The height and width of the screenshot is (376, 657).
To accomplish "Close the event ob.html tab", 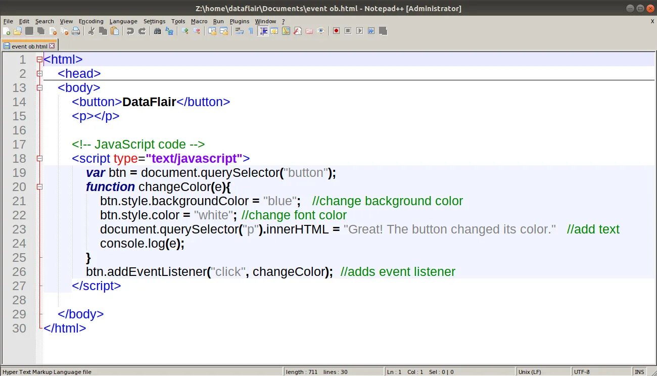I will (52, 46).
